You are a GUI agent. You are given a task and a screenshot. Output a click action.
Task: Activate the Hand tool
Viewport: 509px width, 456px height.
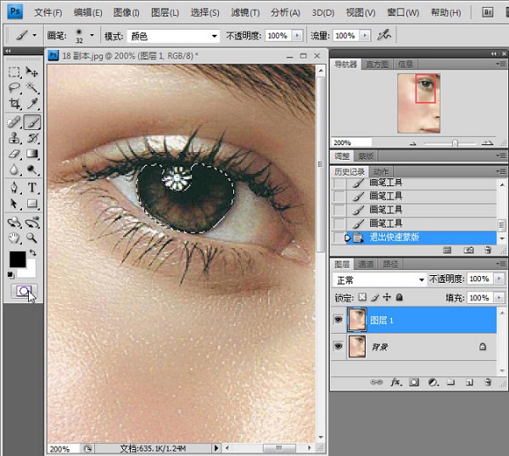[14, 239]
